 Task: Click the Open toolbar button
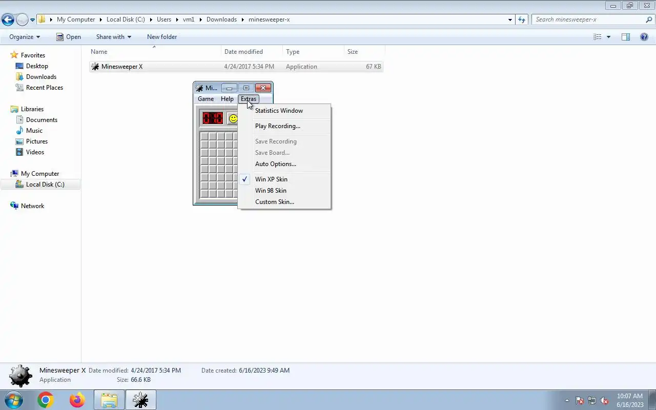point(69,37)
